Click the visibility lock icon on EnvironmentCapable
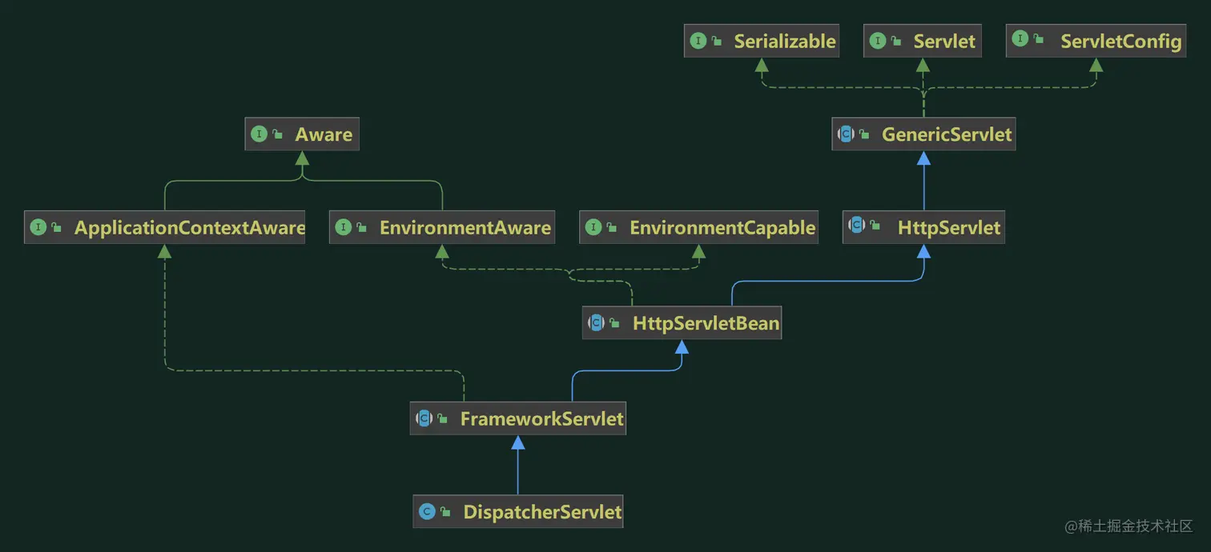1211x552 pixels. coord(612,227)
